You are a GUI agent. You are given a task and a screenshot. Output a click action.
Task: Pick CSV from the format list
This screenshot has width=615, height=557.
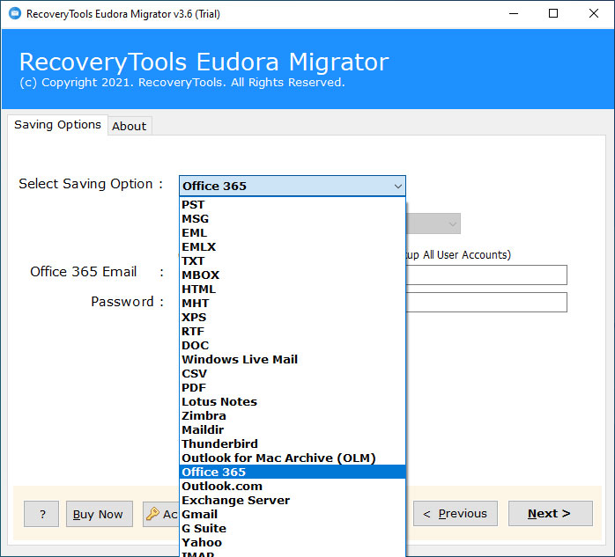pyautogui.click(x=293, y=374)
